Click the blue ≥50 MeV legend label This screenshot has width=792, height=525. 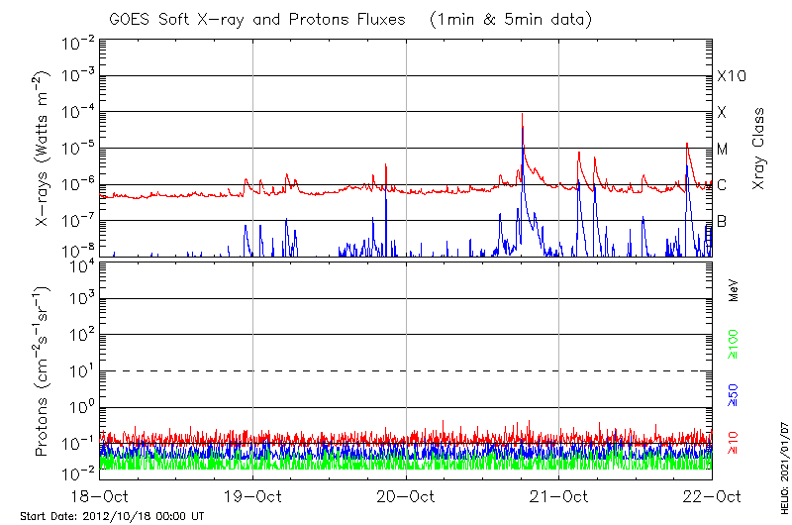(734, 391)
